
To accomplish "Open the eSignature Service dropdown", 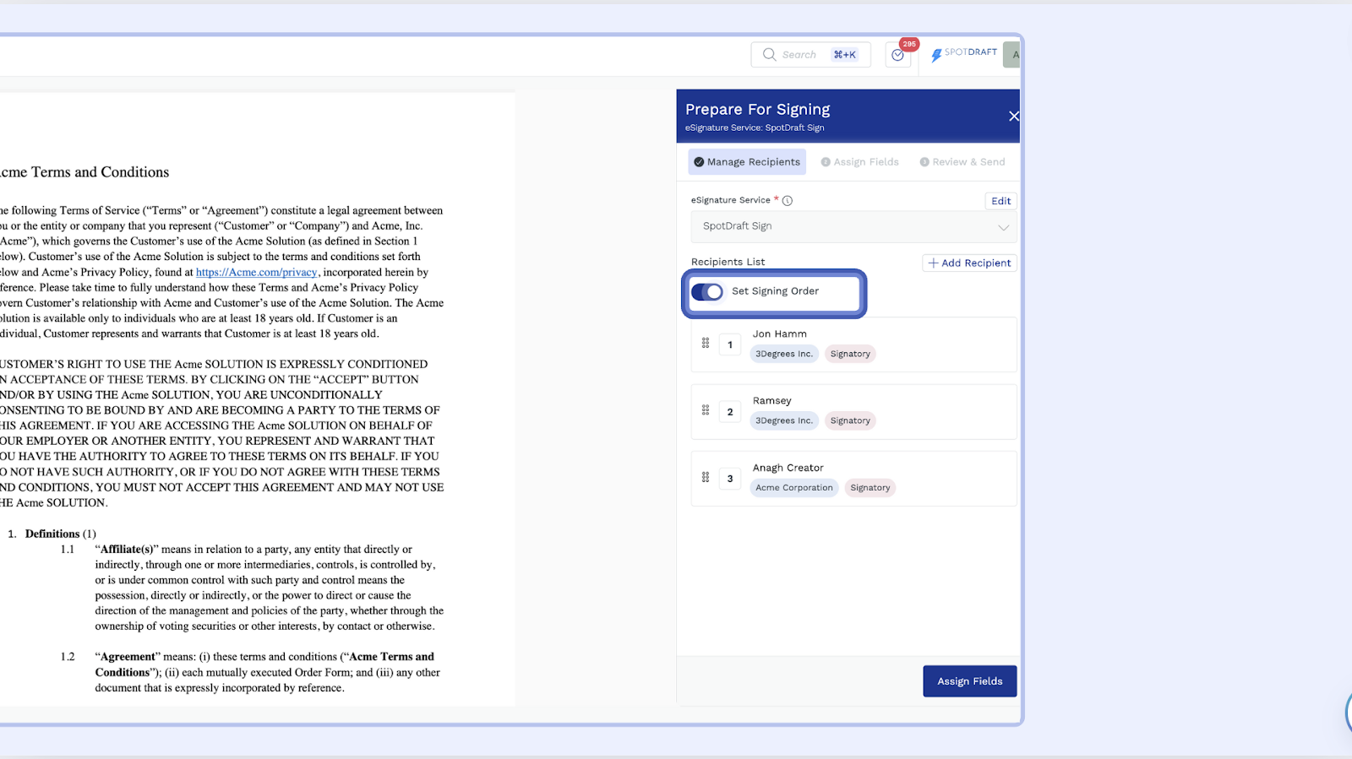I will click(x=853, y=226).
